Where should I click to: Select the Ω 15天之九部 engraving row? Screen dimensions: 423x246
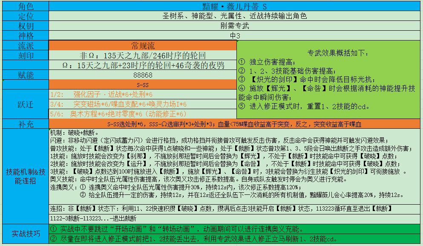(x=142, y=65)
